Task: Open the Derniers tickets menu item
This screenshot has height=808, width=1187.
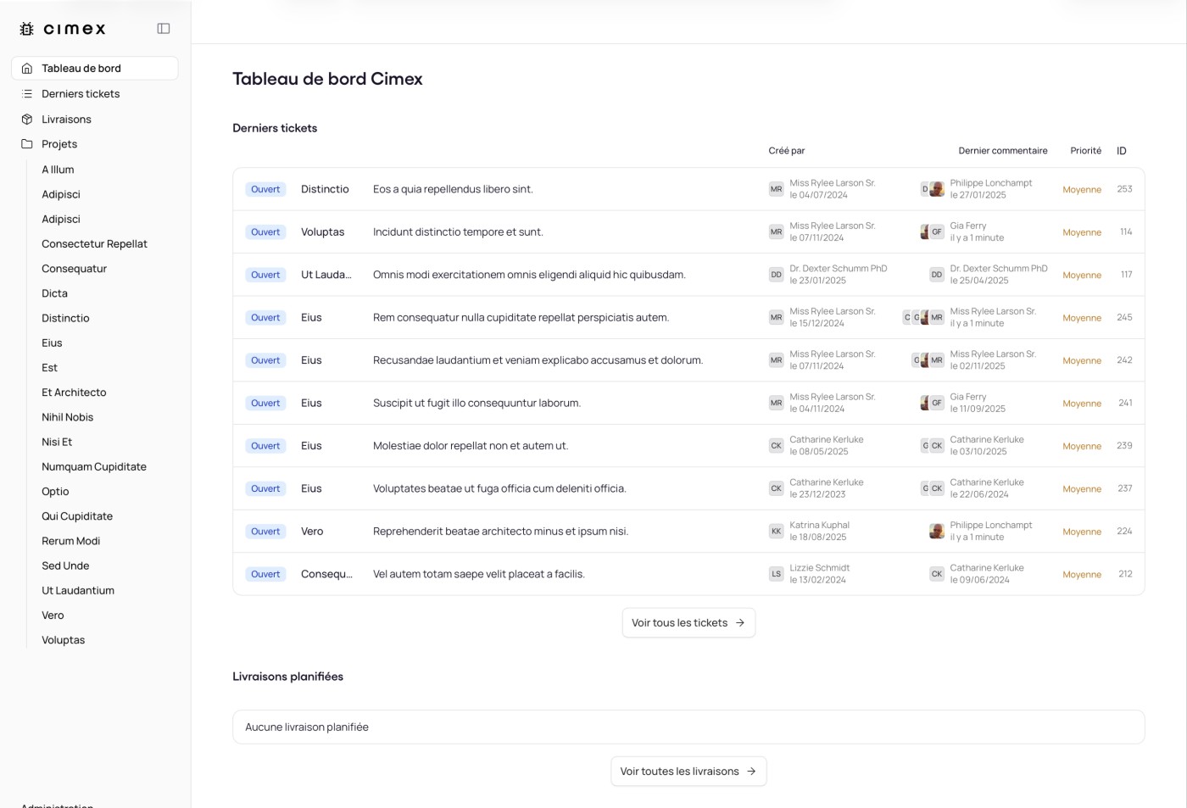Action: pos(81,94)
